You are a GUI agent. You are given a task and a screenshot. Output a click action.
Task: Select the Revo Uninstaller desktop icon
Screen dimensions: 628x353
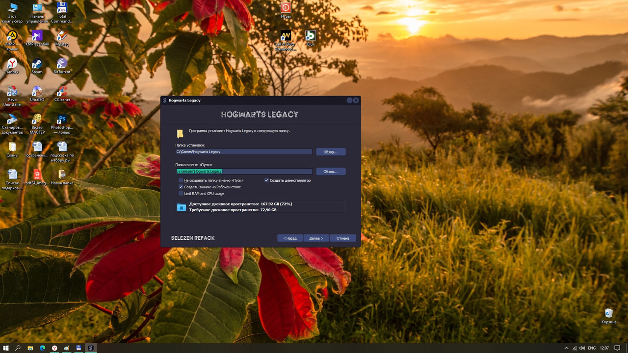(12, 96)
